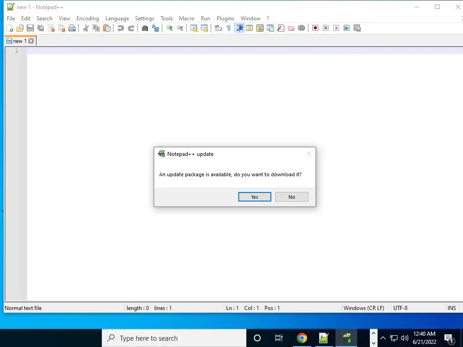Image resolution: width=463 pixels, height=347 pixels.
Task: Open Replace toolbar icon
Action: (x=156, y=28)
